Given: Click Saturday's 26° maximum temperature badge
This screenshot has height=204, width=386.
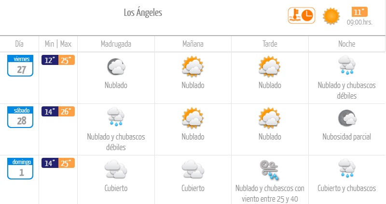Looking at the screenshot, I should click(x=67, y=112).
